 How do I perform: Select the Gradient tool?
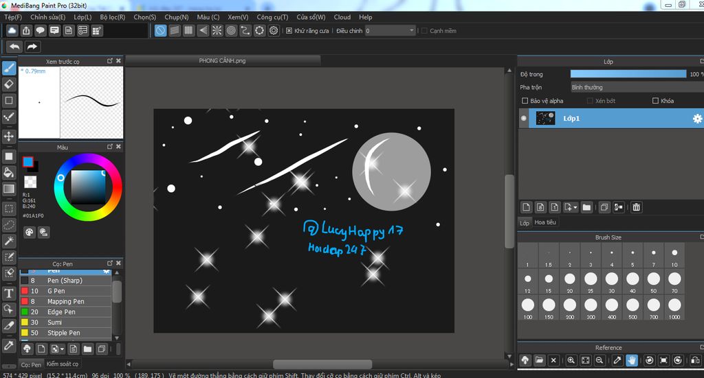pos(9,189)
